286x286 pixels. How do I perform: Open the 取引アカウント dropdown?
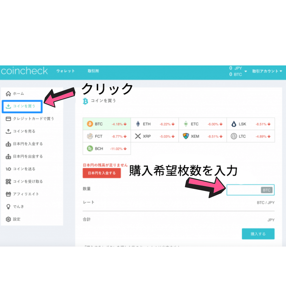click(267, 71)
